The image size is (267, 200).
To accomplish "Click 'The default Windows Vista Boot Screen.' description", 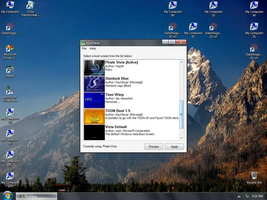I will (130, 134).
